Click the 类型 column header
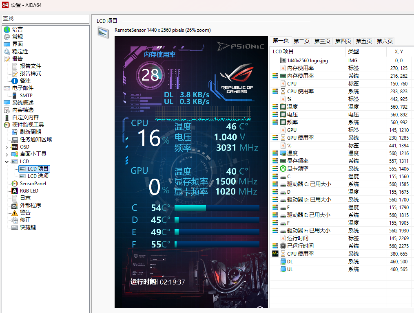The height and width of the screenshot is (313, 414). [x=353, y=51]
